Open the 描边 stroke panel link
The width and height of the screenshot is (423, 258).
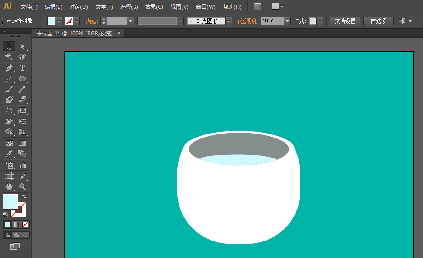pyautogui.click(x=91, y=21)
